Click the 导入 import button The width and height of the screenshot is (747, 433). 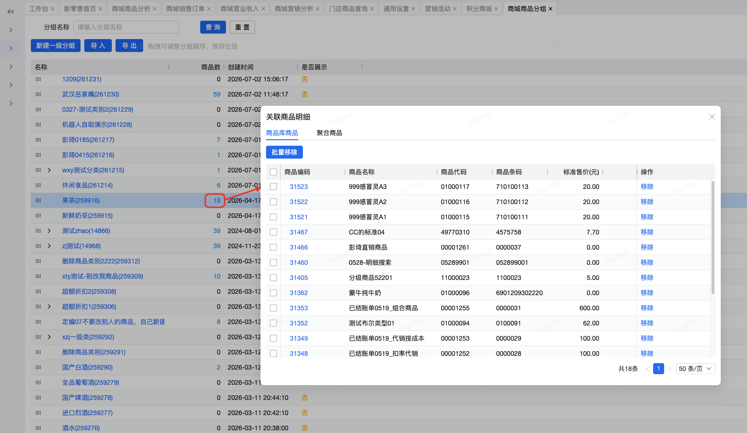98,46
